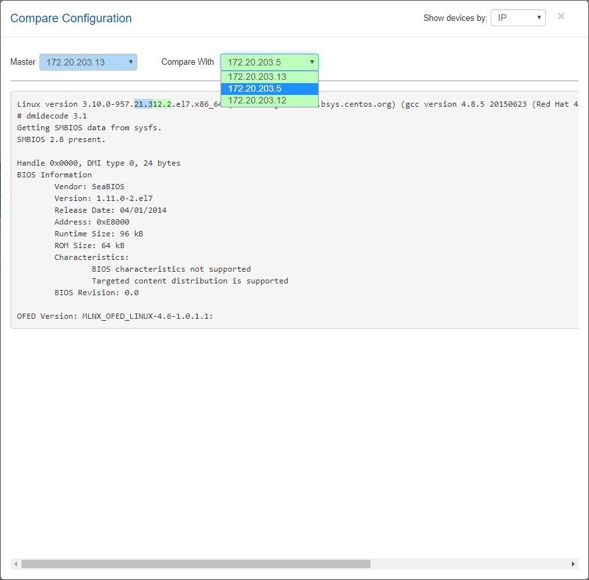Viewport: 589px width, 580px height.
Task: Click the Compare Configuration title
Action: coord(71,18)
